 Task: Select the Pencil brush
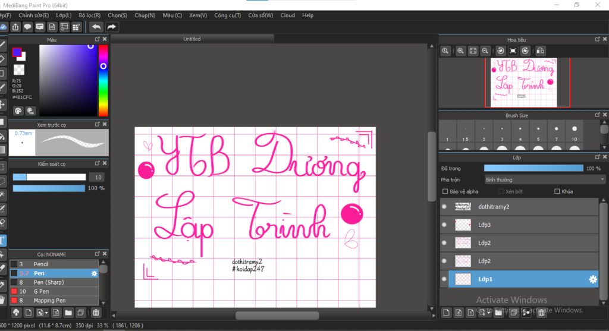54,264
